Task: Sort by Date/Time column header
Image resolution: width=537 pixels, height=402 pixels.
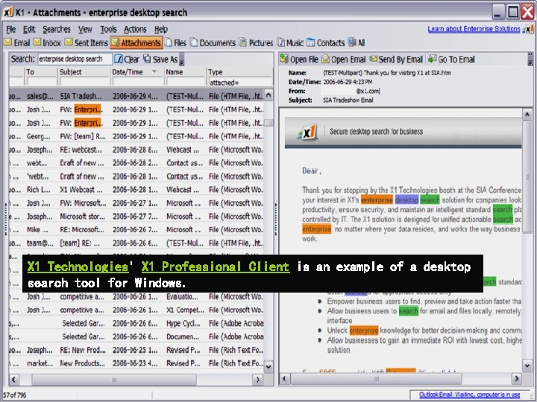Action: 136,71
